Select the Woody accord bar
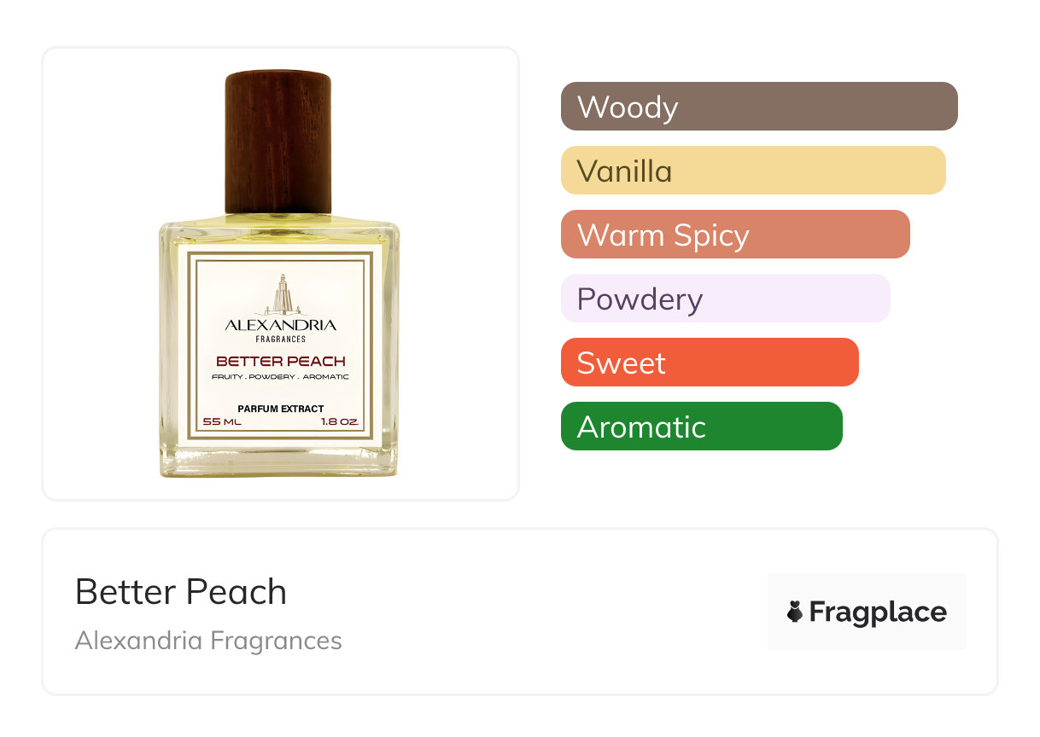 tap(759, 107)
